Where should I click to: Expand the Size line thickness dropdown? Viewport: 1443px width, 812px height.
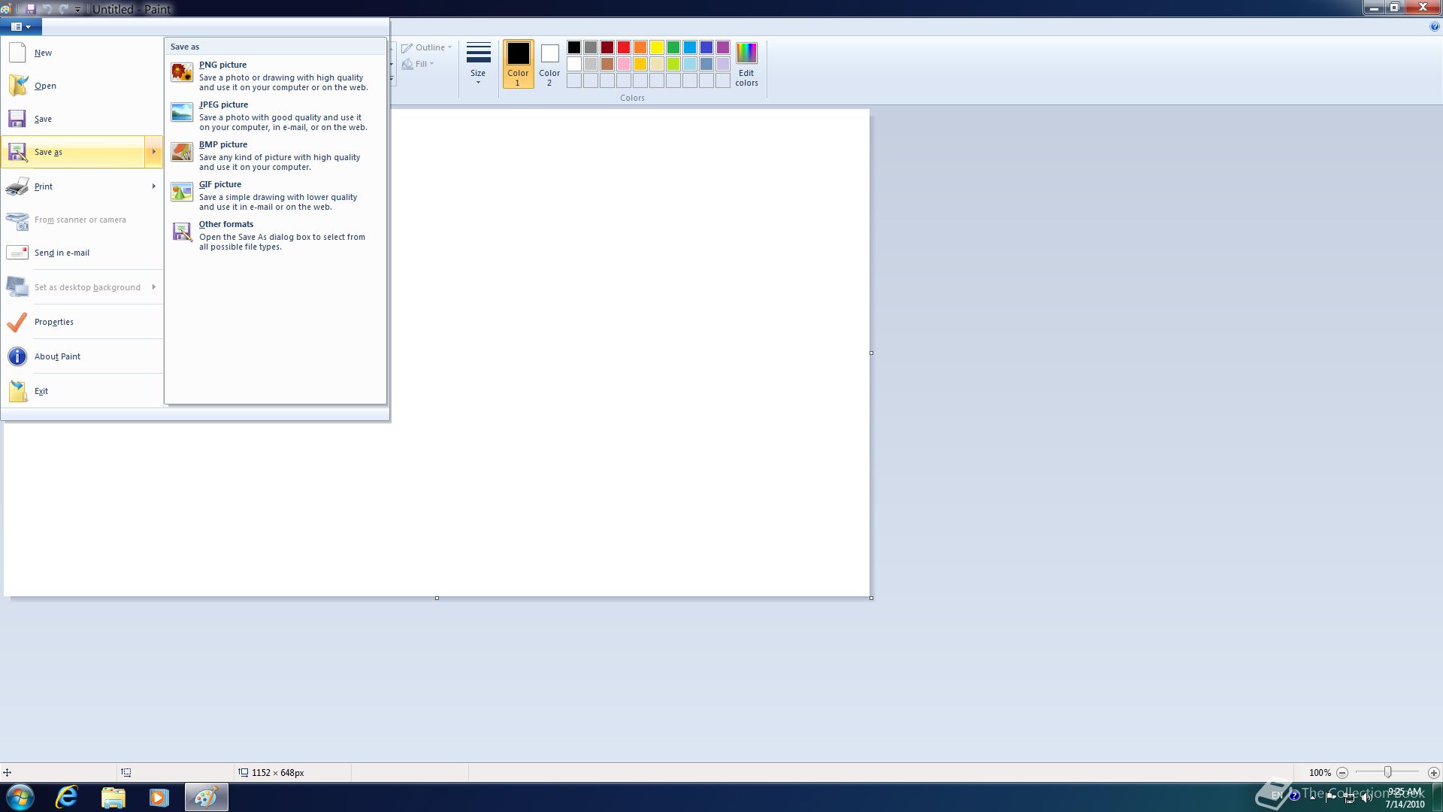pyautogui.click(x=478, y=63)
